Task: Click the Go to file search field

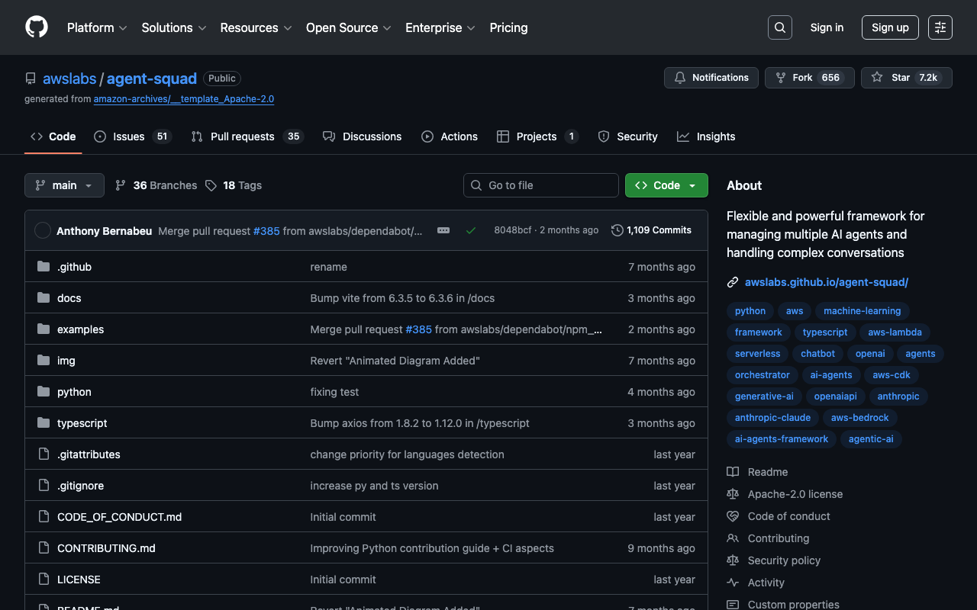Action: [x=541, y=185]
